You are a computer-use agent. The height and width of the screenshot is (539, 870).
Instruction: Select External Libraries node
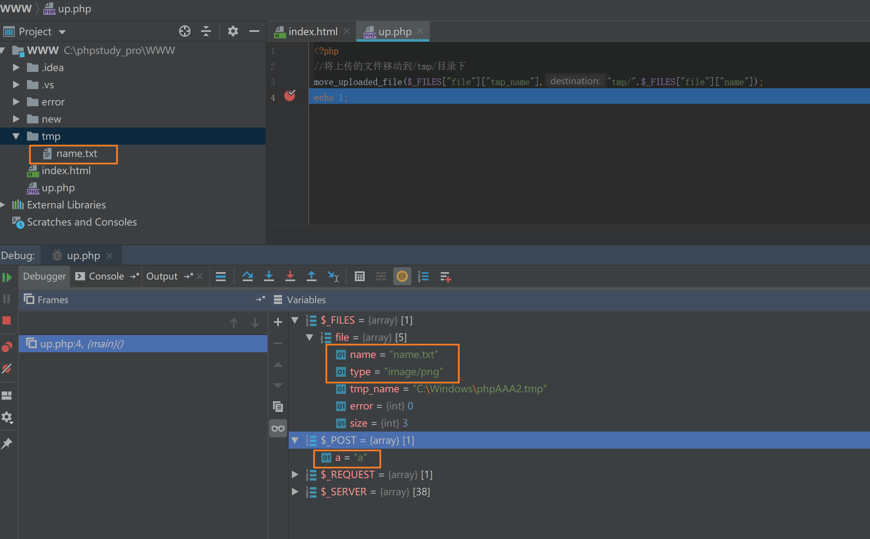click(66, 205)
